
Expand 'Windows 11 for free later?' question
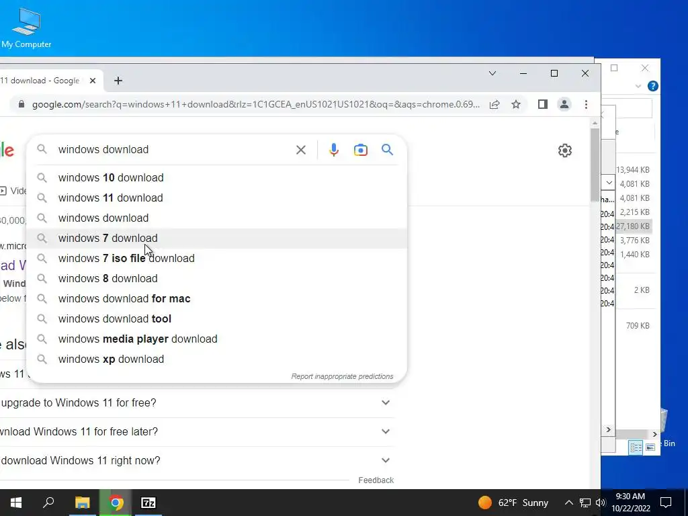[x=385, y=431]
